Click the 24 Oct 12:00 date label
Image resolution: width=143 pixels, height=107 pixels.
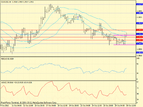click(x=97, y=105)
